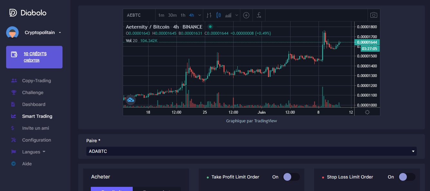This screenshot has height=191, width=430.
Task: Open the Cryptopolitain user avatar
Action: point(12,32)
